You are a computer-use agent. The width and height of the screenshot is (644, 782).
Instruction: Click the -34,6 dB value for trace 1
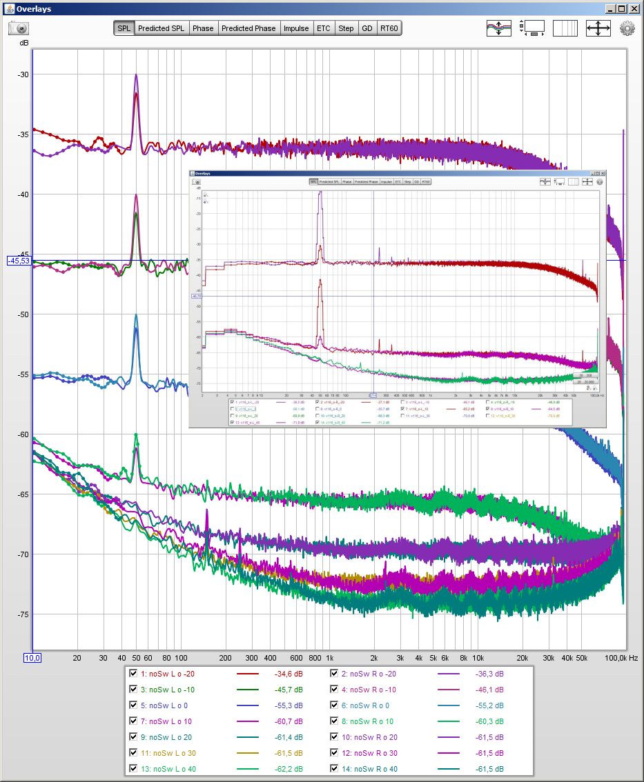coord(289,674)
